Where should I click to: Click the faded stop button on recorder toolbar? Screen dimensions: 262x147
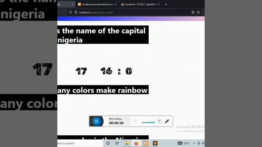(136, 121)
